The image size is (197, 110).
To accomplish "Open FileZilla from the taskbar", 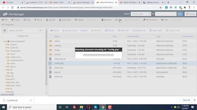I will 74,107.
